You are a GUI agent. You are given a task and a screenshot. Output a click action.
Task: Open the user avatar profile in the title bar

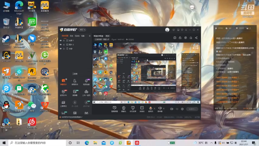click(167, 30)
